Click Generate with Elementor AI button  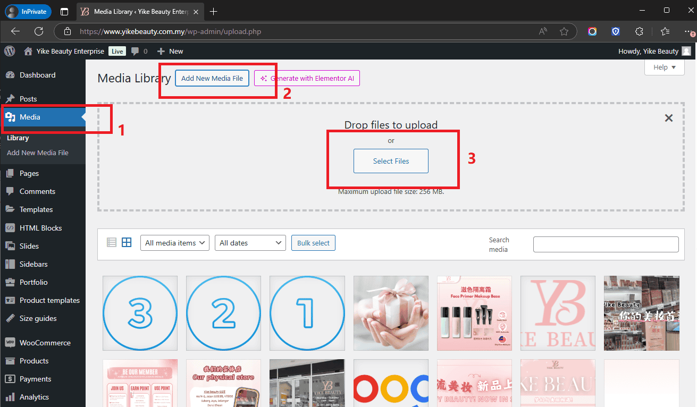point(307,78)
